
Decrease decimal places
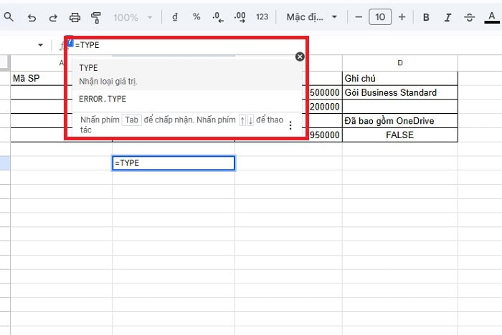(218, 17)
